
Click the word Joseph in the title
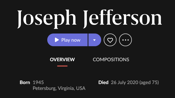point(47,19)
